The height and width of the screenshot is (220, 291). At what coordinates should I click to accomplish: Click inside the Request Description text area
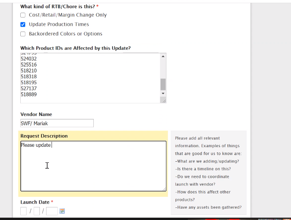click(93, 166)
